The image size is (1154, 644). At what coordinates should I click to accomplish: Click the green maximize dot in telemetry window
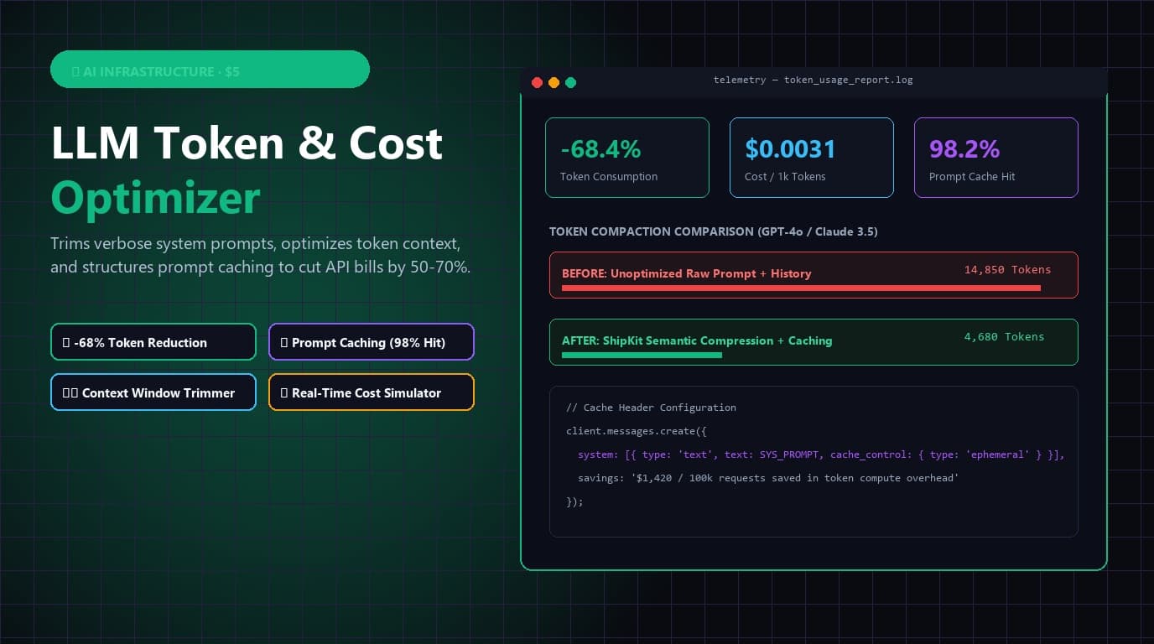click(570, 82)
